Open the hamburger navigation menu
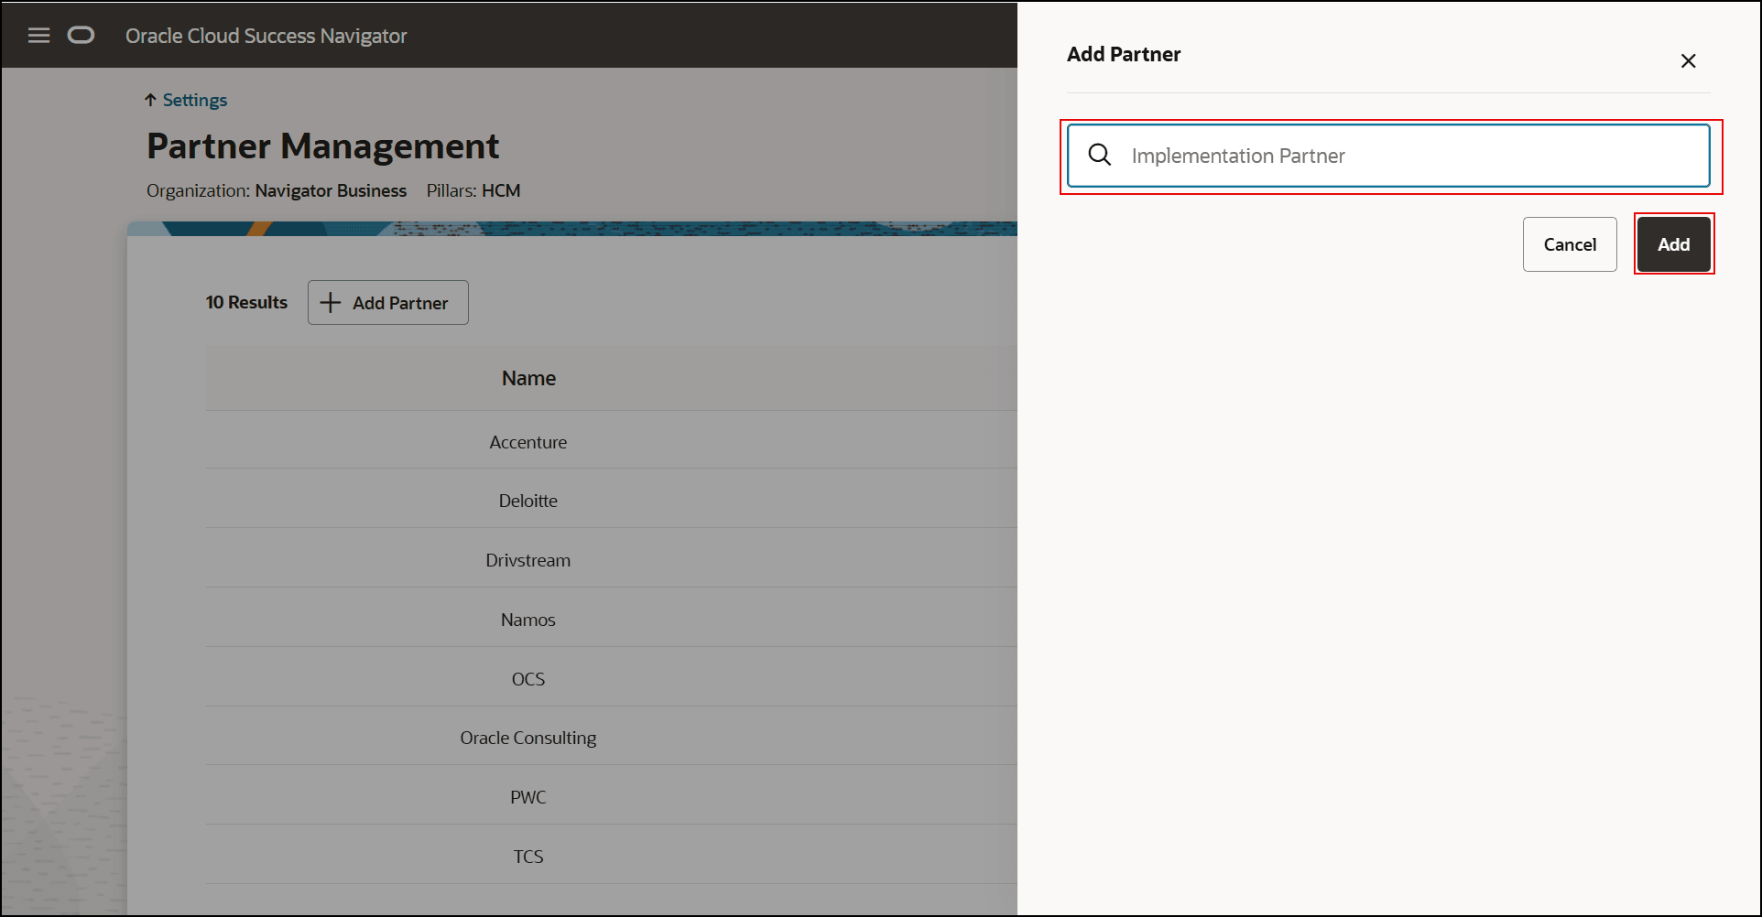This screenshot has width=1762, height=917. point(38,36)
